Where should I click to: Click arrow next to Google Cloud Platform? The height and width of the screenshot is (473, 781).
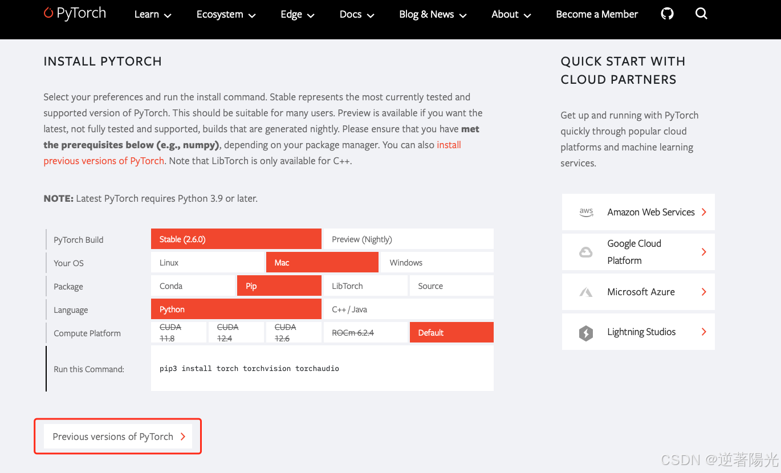(704, 252)
